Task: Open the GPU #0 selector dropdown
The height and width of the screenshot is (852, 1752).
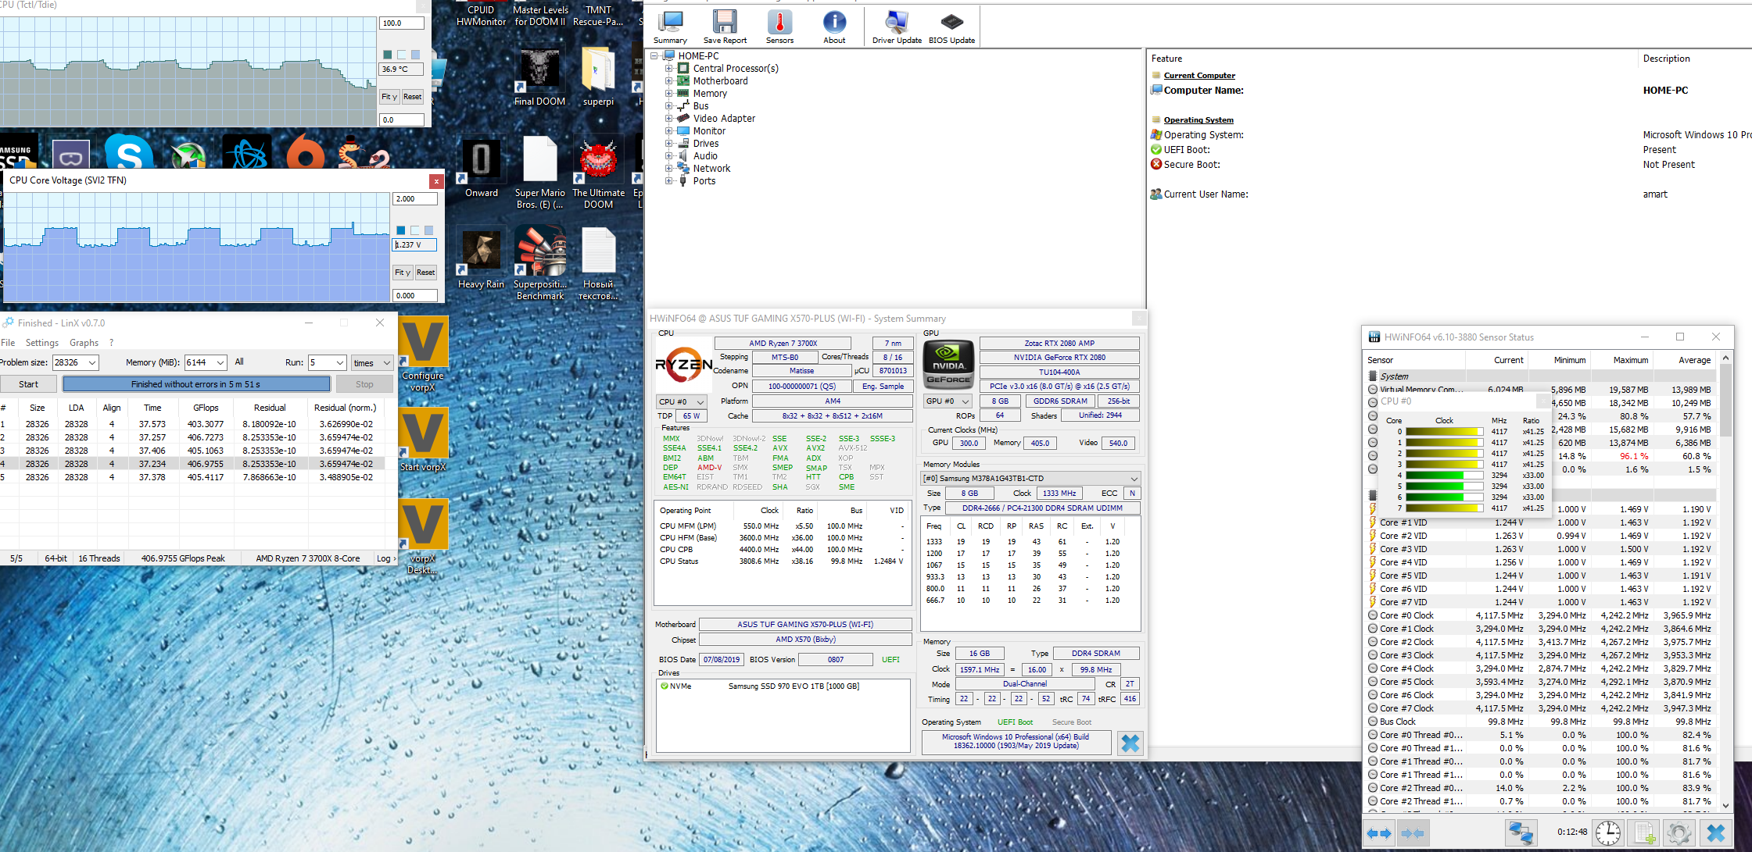Action: coord(965,401)
